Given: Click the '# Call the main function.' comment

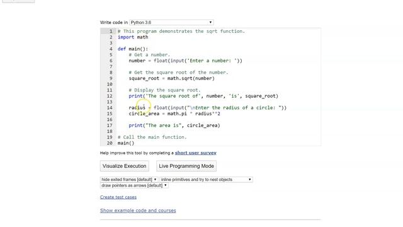Looking at the screenshot, I should click(x=152, y=137).
